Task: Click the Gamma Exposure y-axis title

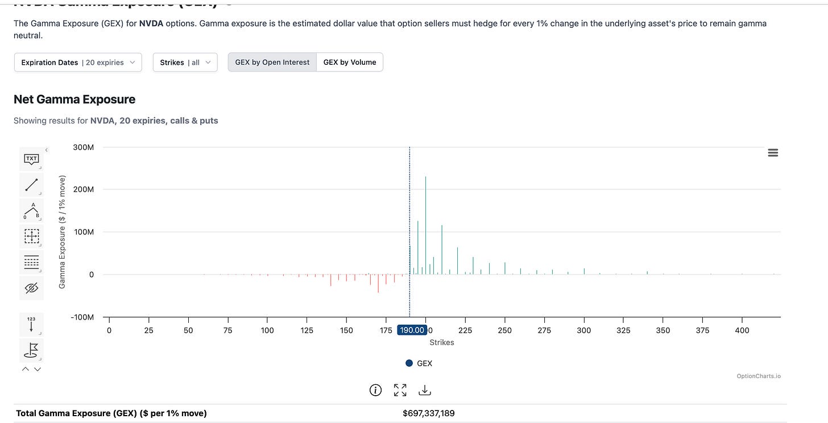Action: 63,232
